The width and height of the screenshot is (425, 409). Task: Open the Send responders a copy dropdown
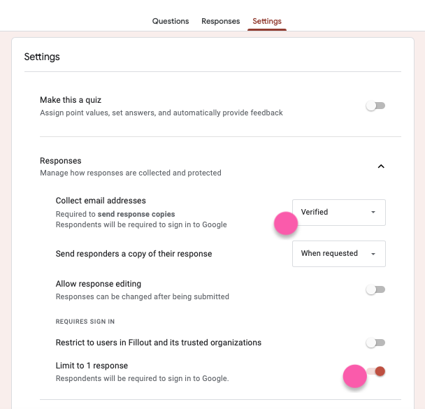[338, 254]
